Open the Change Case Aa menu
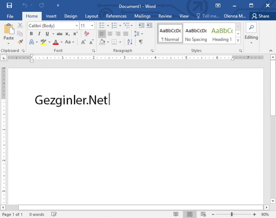 click(x=70, y=42)
